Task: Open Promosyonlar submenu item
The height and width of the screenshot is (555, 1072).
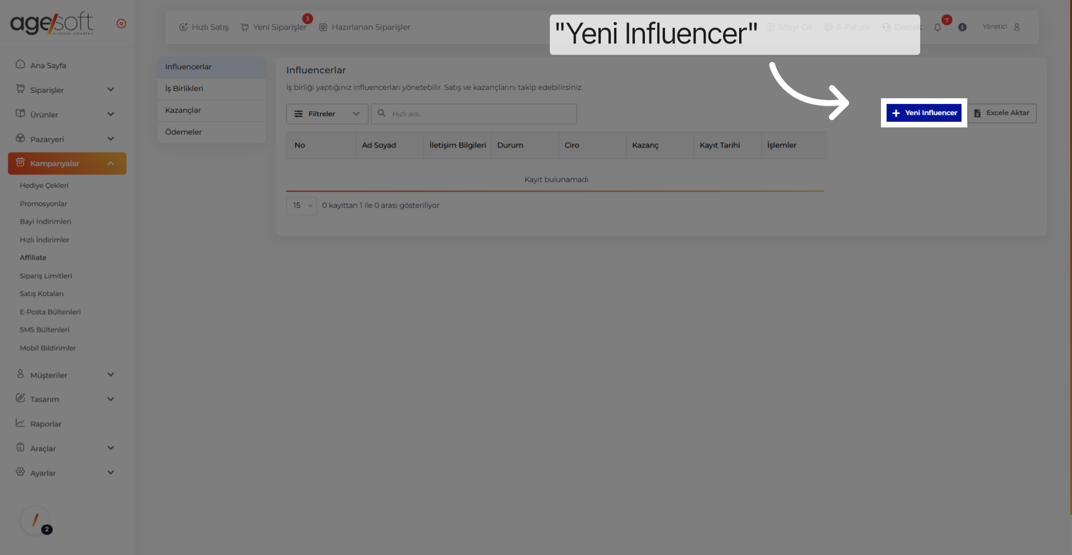Action: point(44,204)
